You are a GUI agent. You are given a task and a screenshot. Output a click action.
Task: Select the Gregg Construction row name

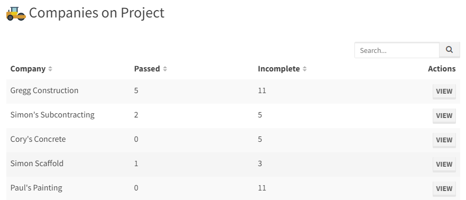(44, 90)
